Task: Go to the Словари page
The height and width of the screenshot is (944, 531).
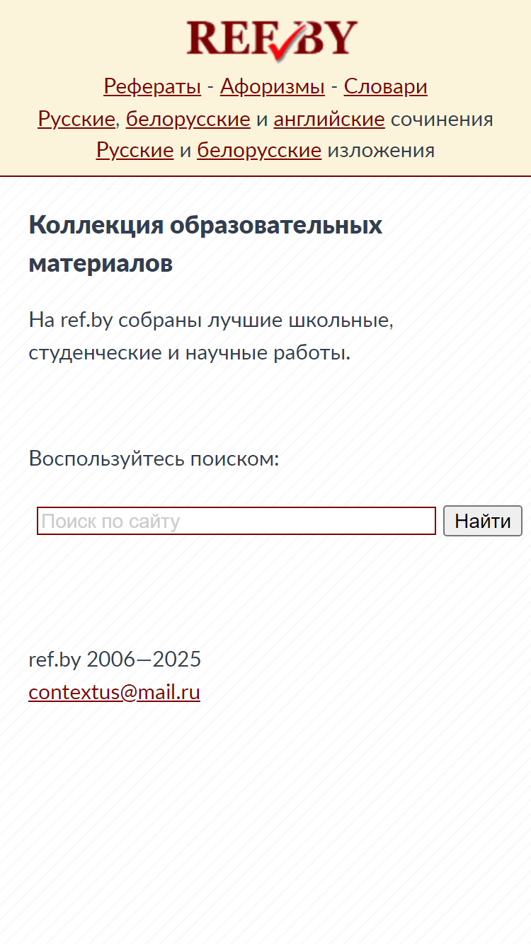Action: [386, 86]
